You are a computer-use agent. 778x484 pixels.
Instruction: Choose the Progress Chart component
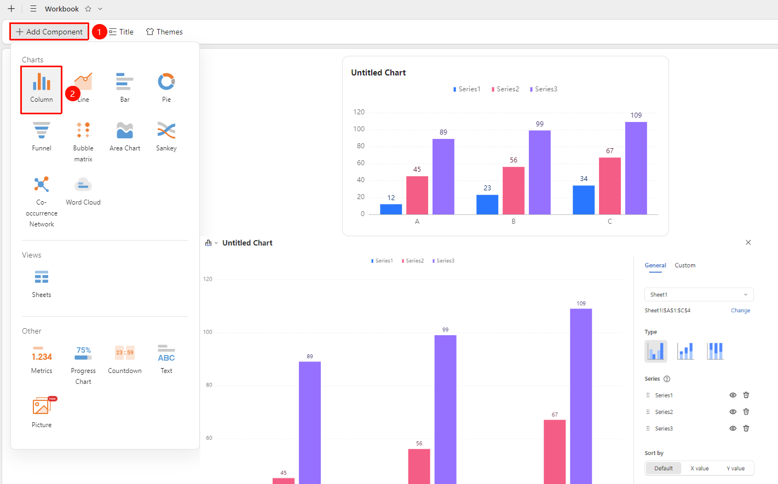pyautogui.click(x=83, y=364)
